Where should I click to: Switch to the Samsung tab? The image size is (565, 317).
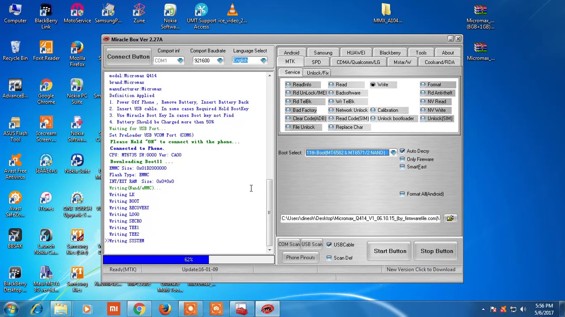tap(323, 53)
